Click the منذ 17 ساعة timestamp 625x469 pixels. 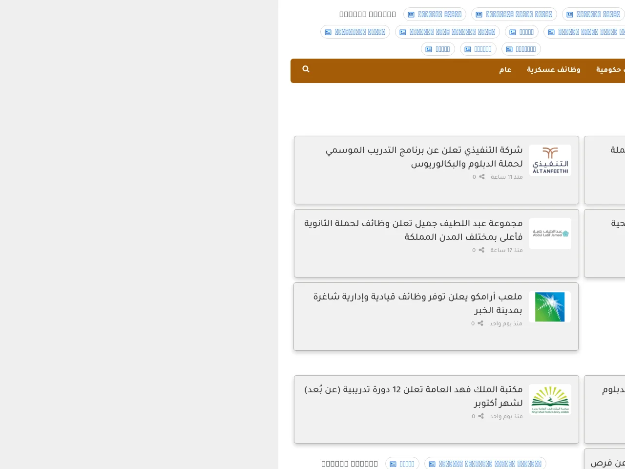point(506,250)
